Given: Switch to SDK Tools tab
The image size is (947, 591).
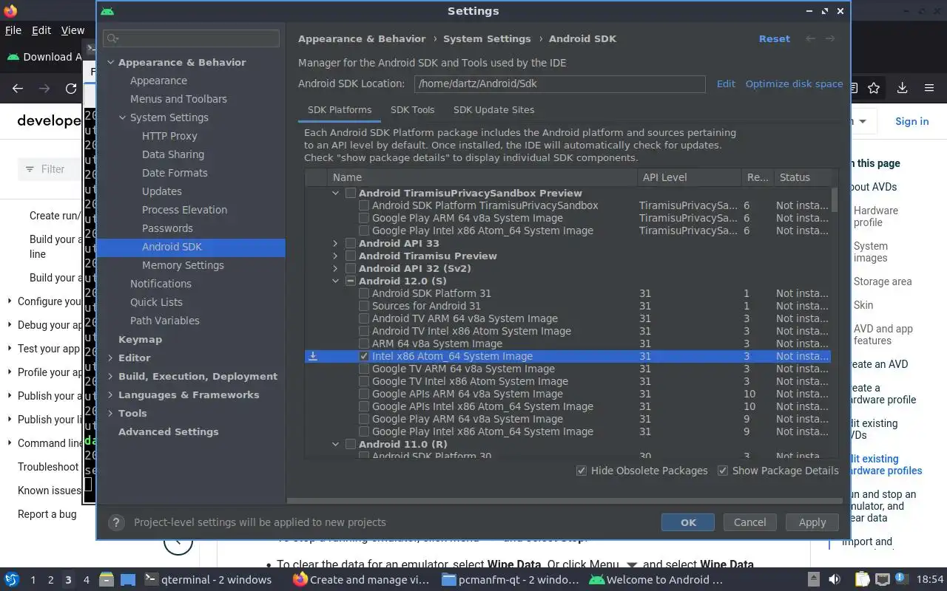Looking at the screenshot, I should (x=412, y=109).
